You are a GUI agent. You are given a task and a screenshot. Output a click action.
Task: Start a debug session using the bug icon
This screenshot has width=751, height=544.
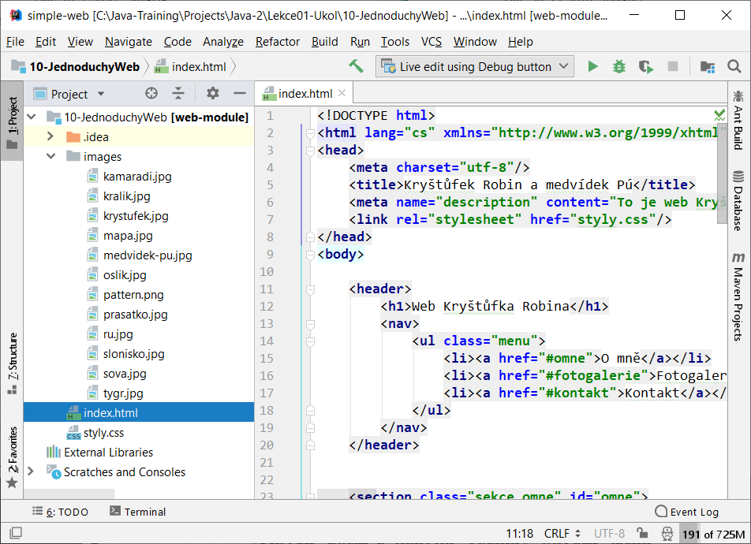[618, 66]
